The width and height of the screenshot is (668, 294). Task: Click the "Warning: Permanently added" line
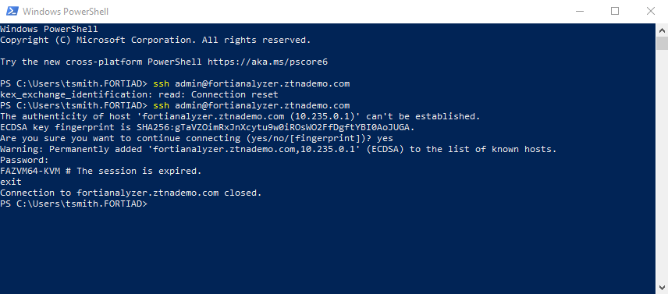(x=279, y=149)
